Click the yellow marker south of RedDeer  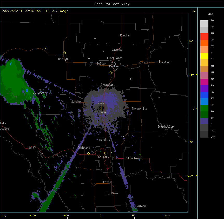click(111, 73)
